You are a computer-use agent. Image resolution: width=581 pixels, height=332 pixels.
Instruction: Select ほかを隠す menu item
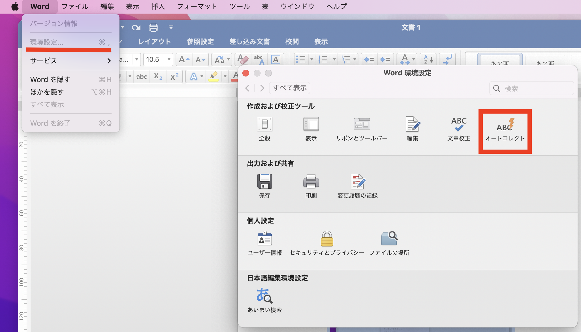point(71,92)
